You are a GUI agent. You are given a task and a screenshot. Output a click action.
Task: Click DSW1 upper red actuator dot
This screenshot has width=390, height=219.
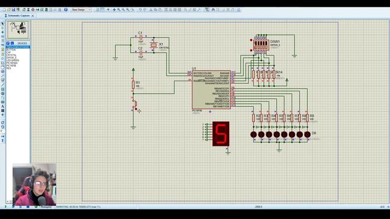tap(251, 40)
